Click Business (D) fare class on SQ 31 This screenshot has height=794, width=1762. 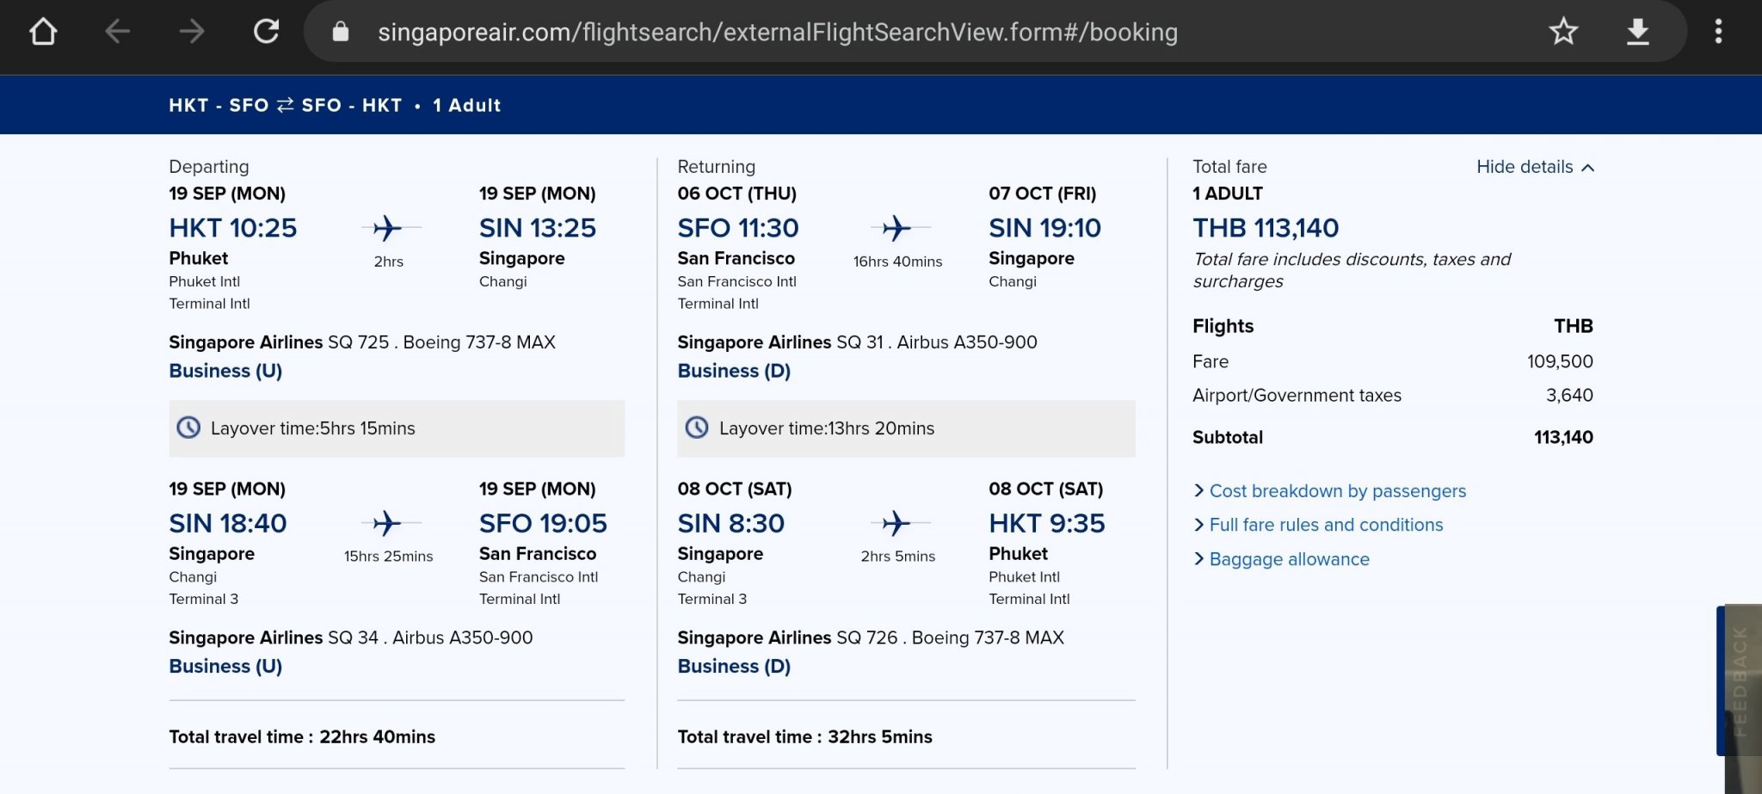(734, 371)
